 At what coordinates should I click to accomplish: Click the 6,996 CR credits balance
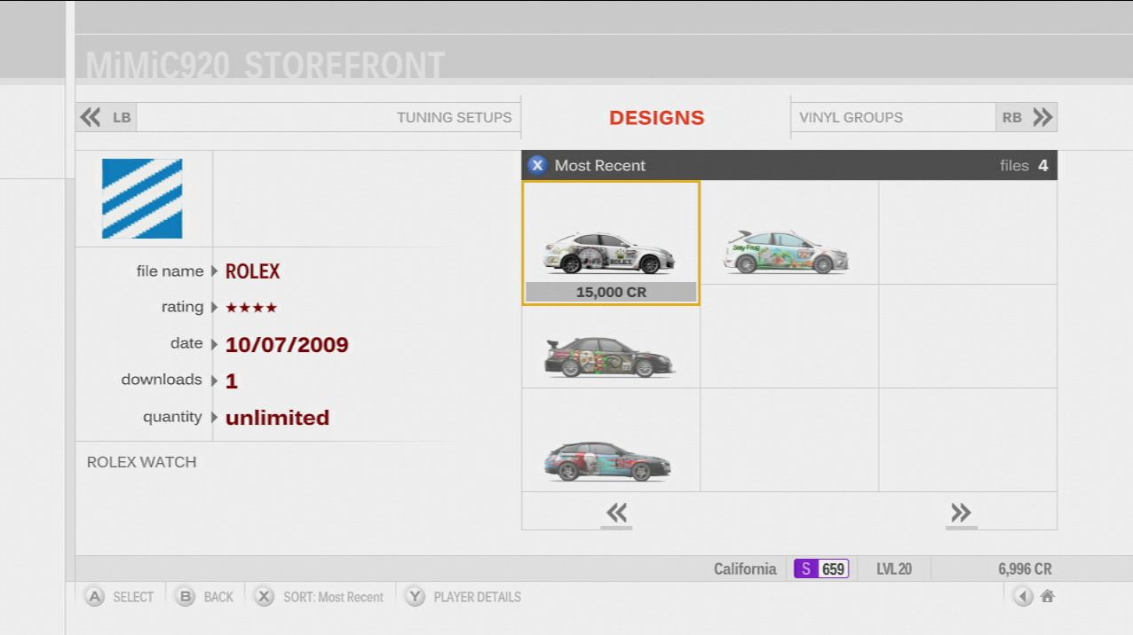pos(1025,569)
